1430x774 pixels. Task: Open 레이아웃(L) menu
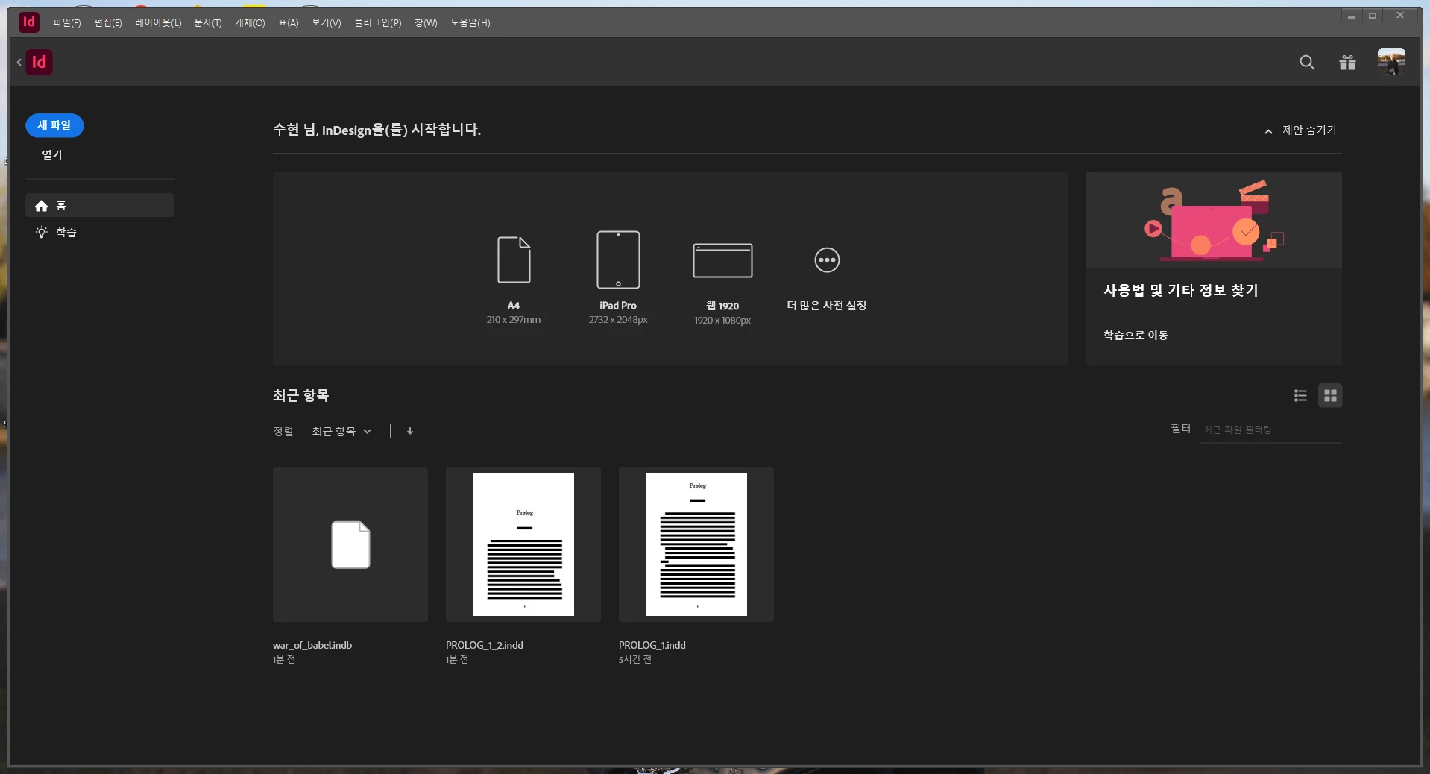(158, 23)
